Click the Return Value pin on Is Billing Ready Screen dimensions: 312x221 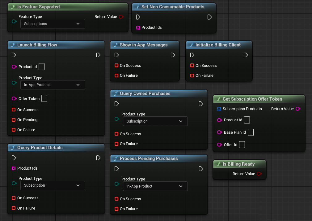259,174
